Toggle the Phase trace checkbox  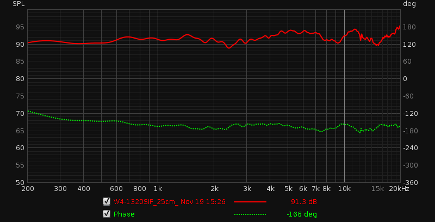coord(107,214)
